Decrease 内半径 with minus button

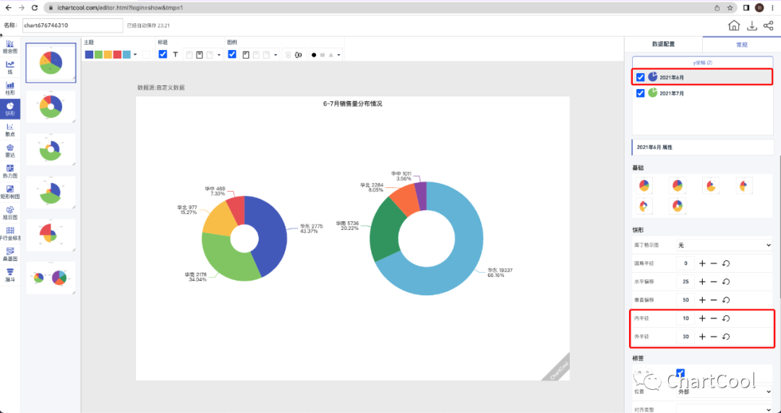click(x=714, y=318)
